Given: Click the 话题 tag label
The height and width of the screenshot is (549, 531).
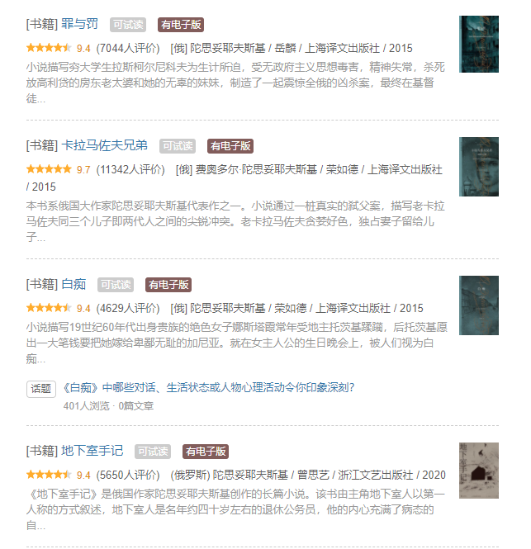Looking at the screenshot, I should 41,389.
